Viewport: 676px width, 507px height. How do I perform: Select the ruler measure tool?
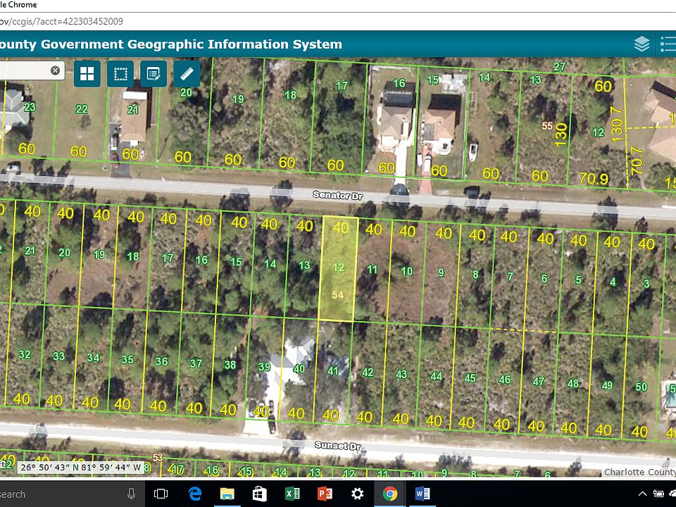point(187,74)
